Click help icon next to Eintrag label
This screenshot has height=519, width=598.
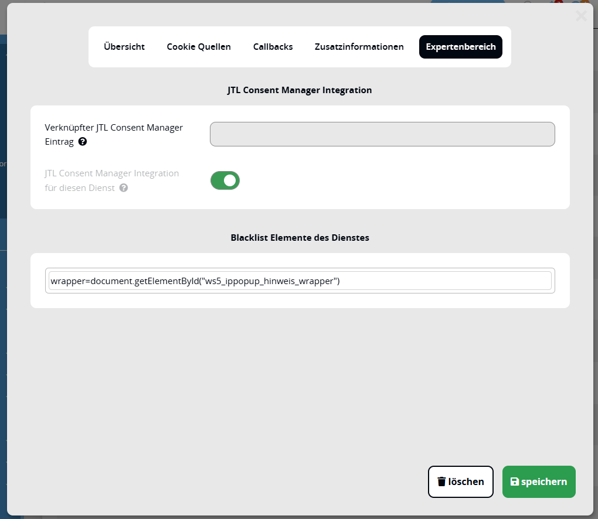coord(83,142)
